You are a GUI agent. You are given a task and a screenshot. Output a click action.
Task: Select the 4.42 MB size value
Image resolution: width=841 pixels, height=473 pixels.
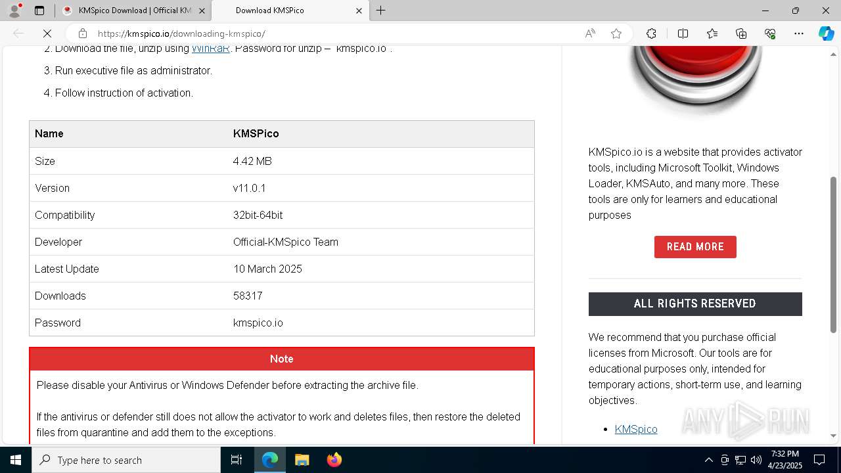[x=252, y=161]
